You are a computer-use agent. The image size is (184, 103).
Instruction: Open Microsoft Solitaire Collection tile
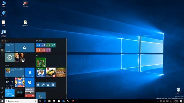click(41, 72)
